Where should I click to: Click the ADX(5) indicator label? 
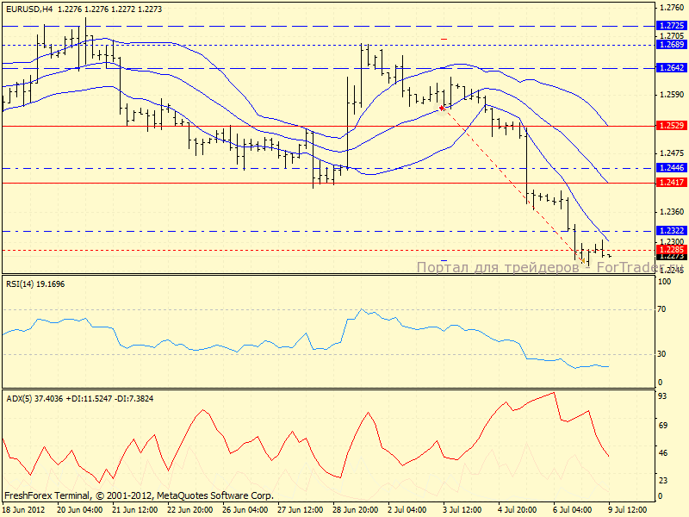(79, 399)
